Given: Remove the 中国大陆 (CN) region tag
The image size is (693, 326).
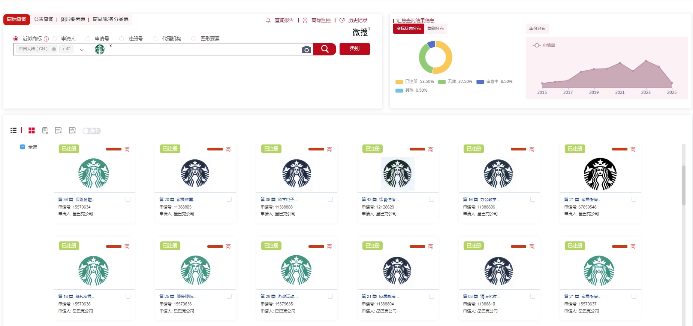Looking at the screenshot, I should click(x=54, y=49).
